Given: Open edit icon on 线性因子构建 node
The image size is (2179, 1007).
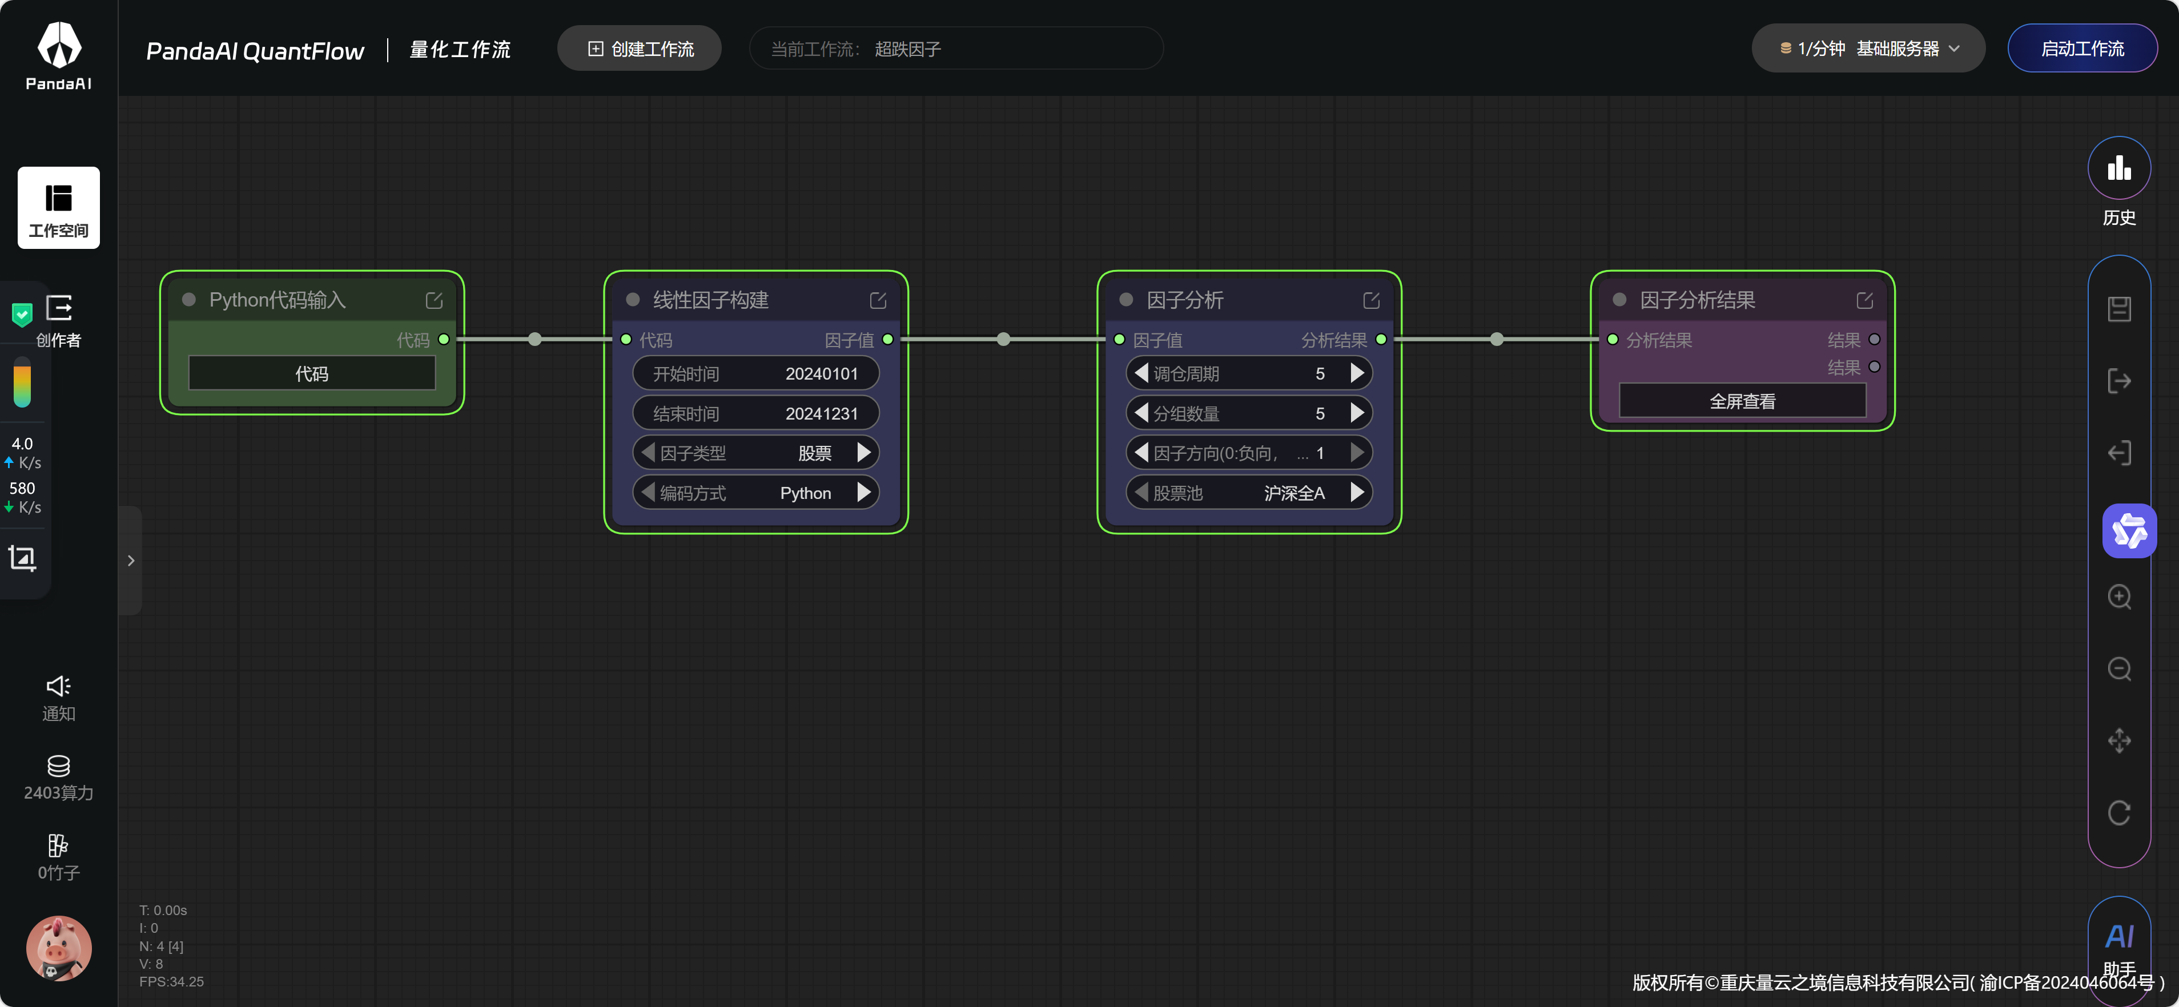Looking at the screenshot, I should [x=878, y=300].
